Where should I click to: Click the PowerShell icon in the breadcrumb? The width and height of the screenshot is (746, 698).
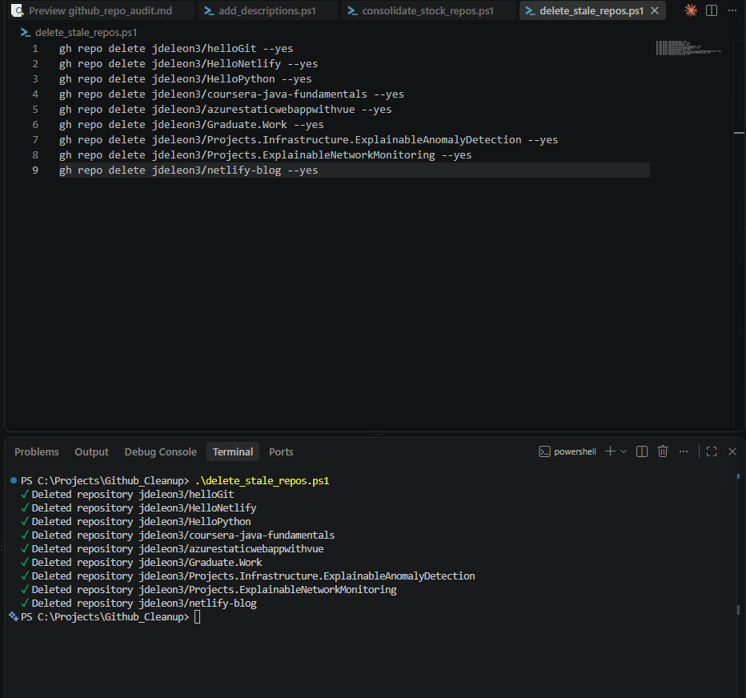coord(26,32)
